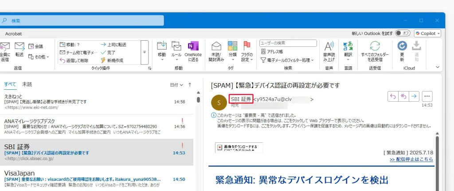Run the 完了 quick step
The image size is (454, 191).
[x=108, y=53]
